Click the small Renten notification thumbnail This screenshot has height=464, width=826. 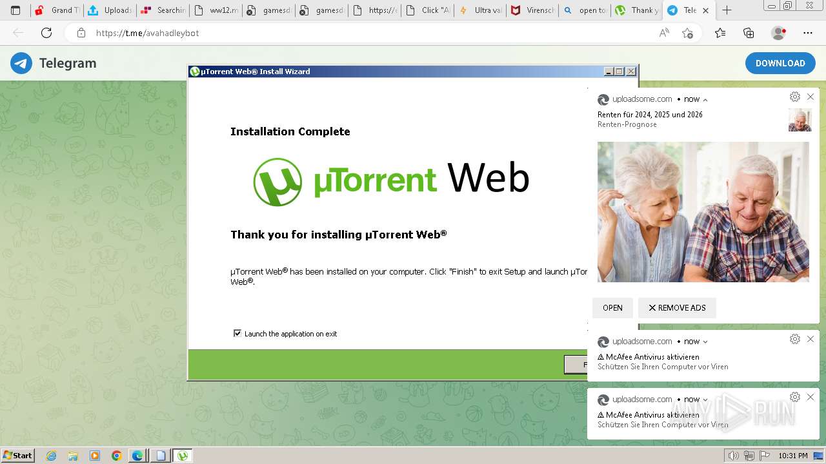(x=800, y=120)
